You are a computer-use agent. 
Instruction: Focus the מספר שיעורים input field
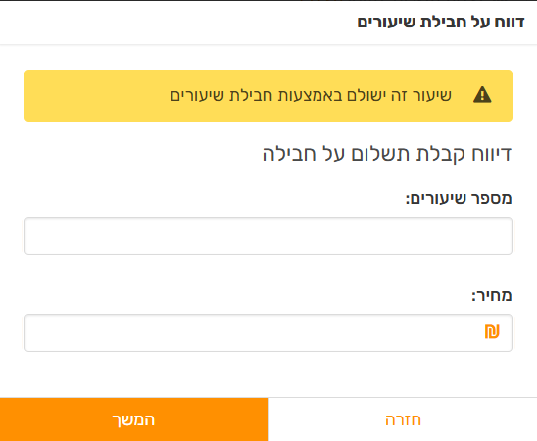click(268, 235)
